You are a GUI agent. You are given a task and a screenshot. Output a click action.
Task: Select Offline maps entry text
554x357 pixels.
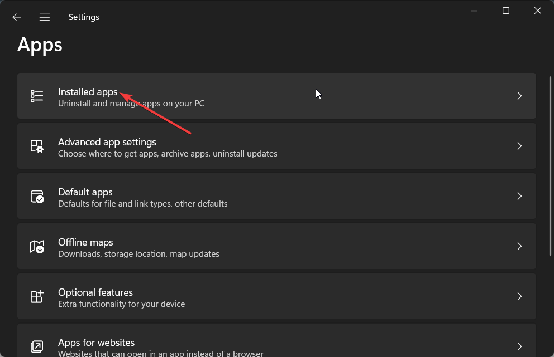pyautogui.click(x=85, y=242)
